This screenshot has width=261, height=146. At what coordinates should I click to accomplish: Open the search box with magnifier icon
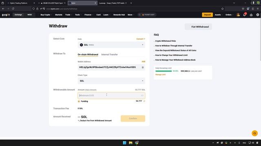[x=147, y=15]
